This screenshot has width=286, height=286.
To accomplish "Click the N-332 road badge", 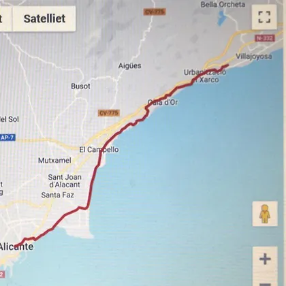I will (265, 38).
